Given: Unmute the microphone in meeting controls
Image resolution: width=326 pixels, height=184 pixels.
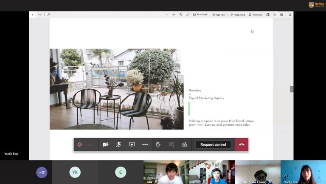Looking at the screenshot, I should click(x=118, y=144).
